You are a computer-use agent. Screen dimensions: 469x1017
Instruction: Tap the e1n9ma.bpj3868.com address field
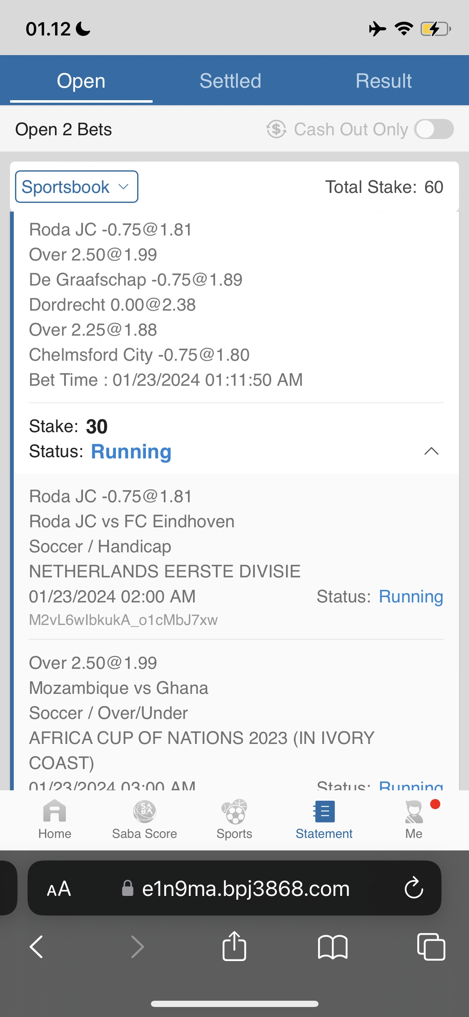(x=245, y=888)
